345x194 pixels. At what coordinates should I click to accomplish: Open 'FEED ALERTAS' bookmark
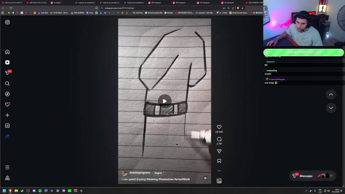[78, 13]
